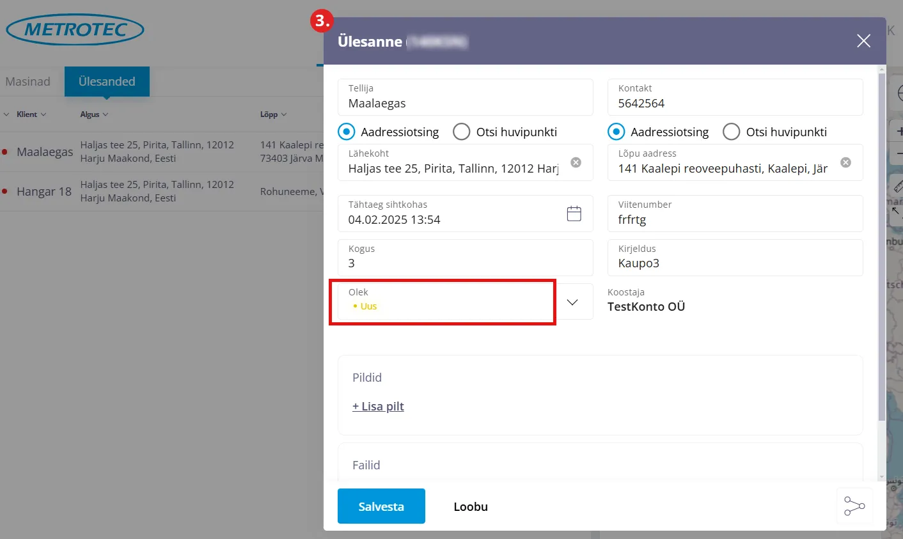Click the start address in Hangar 18 row
The image size is (903, 539).
157,191
